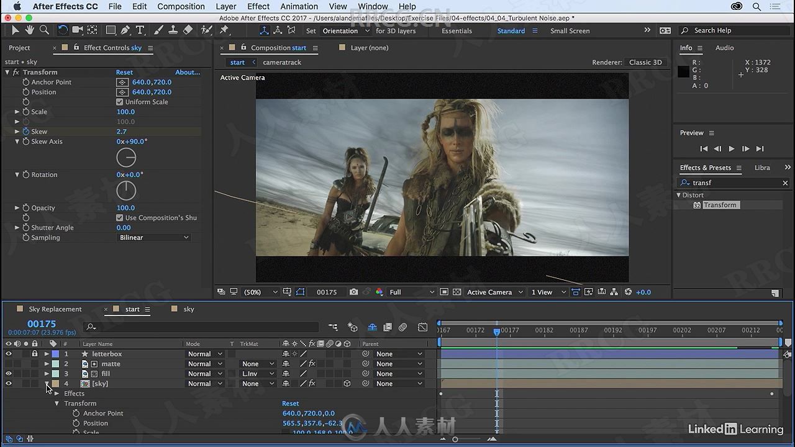Screen dimensions: 795x447
Task: Select the Brush tool
Action: [158, 30]
